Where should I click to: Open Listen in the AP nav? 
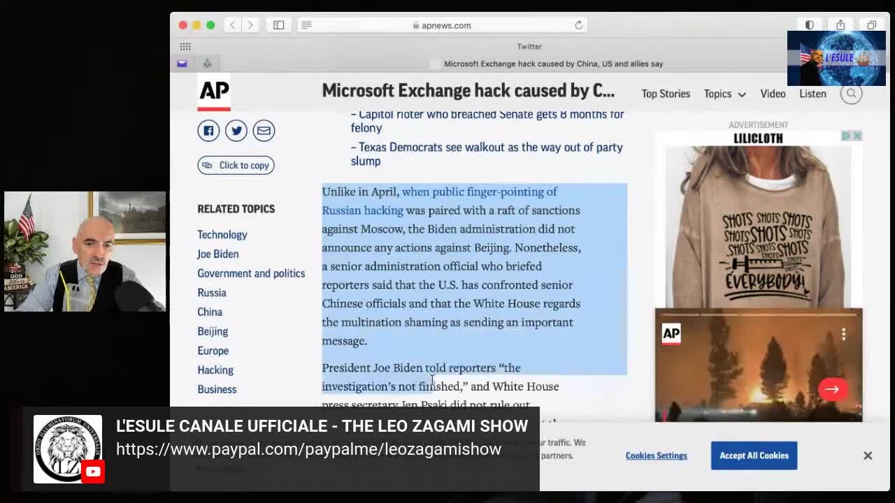(x=812, y=94)
